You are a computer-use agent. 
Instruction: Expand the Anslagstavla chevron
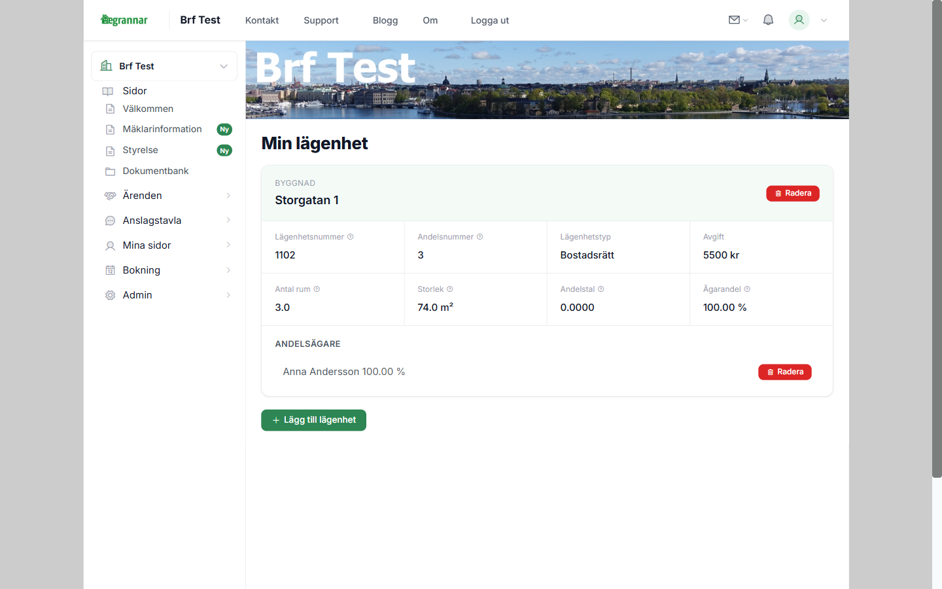point(228,220)
